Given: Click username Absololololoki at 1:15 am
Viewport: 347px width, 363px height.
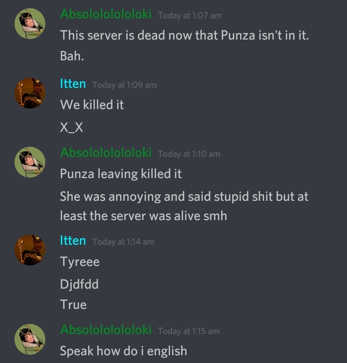Looking at the screenshot, I should 106,330.
